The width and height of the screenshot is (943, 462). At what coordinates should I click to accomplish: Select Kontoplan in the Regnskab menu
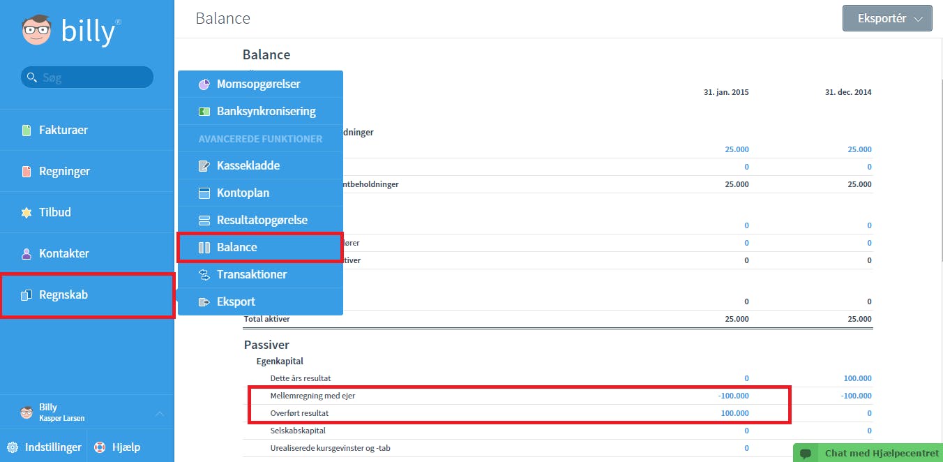click(x=260, y=193)
